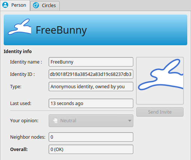Click the bold "Overall:" label
This screenshot has width=191, height=160.
pos(19,149)
